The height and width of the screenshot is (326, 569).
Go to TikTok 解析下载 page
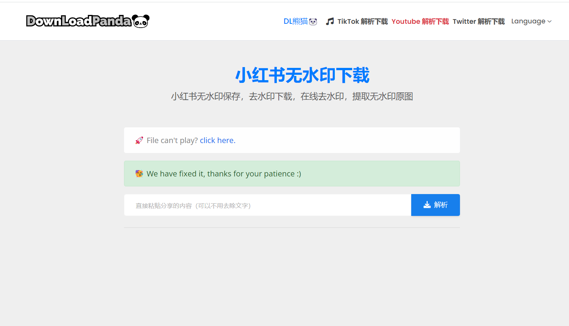coord(362,21)
